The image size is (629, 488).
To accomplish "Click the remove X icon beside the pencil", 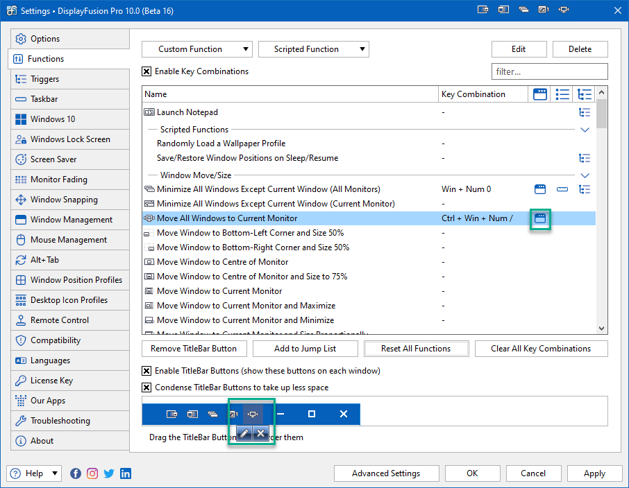I will coord(261,433).
